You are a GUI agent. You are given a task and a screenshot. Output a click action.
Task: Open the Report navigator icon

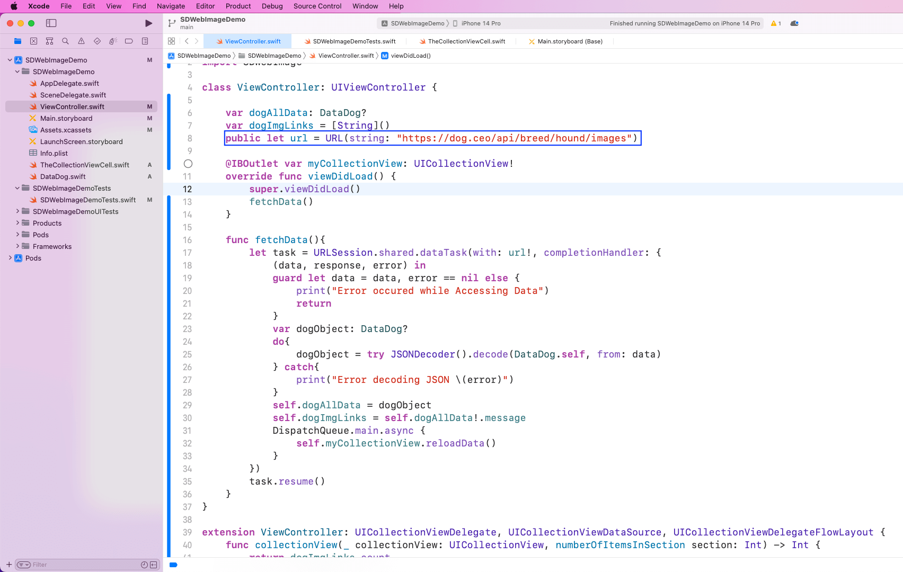145,41
